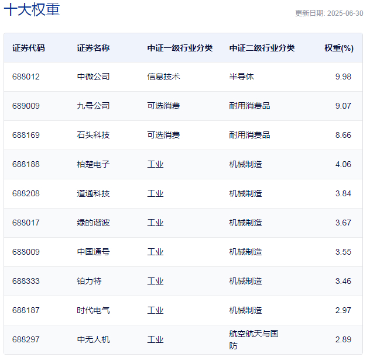Select the name 绿的谐波
Screen dimensions: 370x361
[x=93, y=223]
